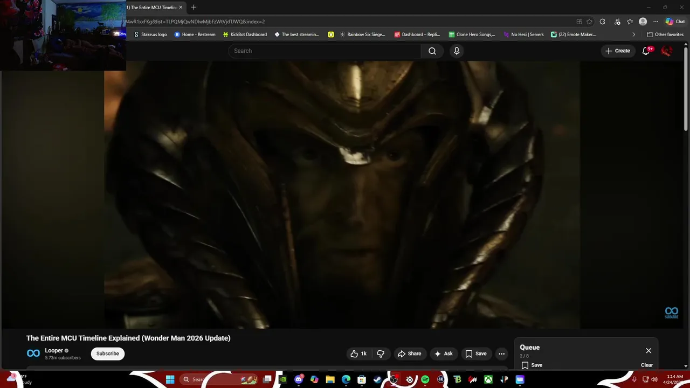Image resolution: width=690 pixels, height=388 pixels.
Task: Open Discord from taskbar
Action: pyautogui.click(x=299, y=379)
